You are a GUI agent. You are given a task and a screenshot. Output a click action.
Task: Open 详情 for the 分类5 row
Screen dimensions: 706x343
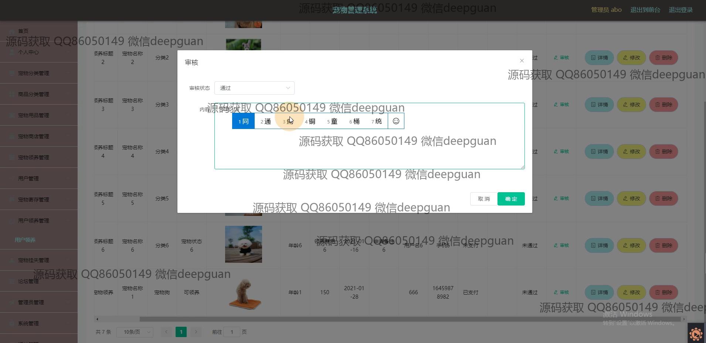click(599, 198)
